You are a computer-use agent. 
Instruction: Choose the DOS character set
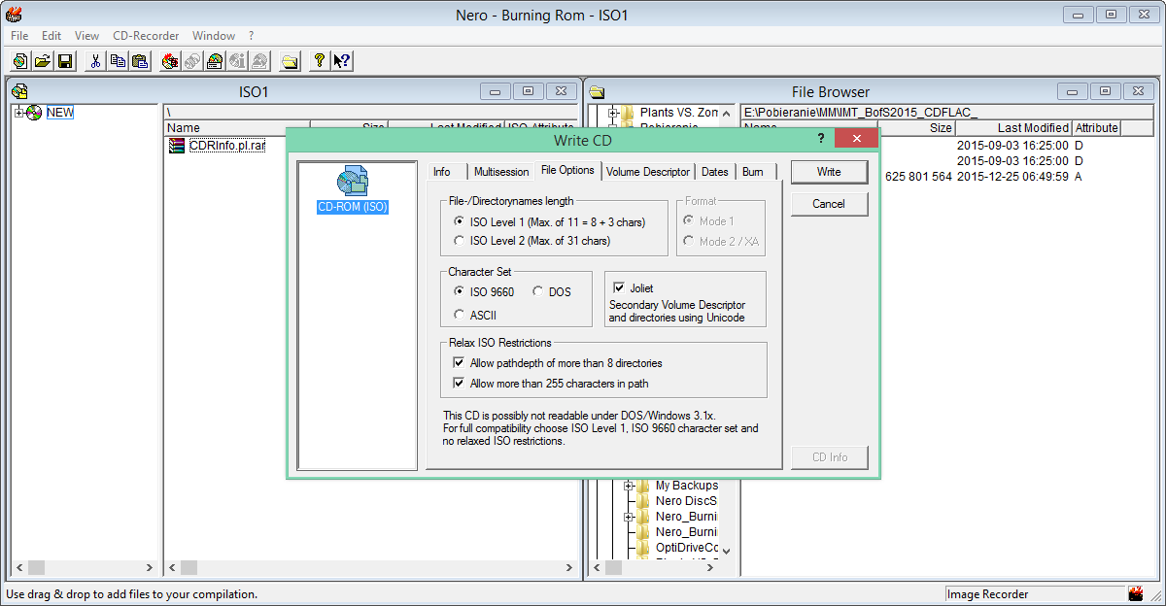[537, 291]
